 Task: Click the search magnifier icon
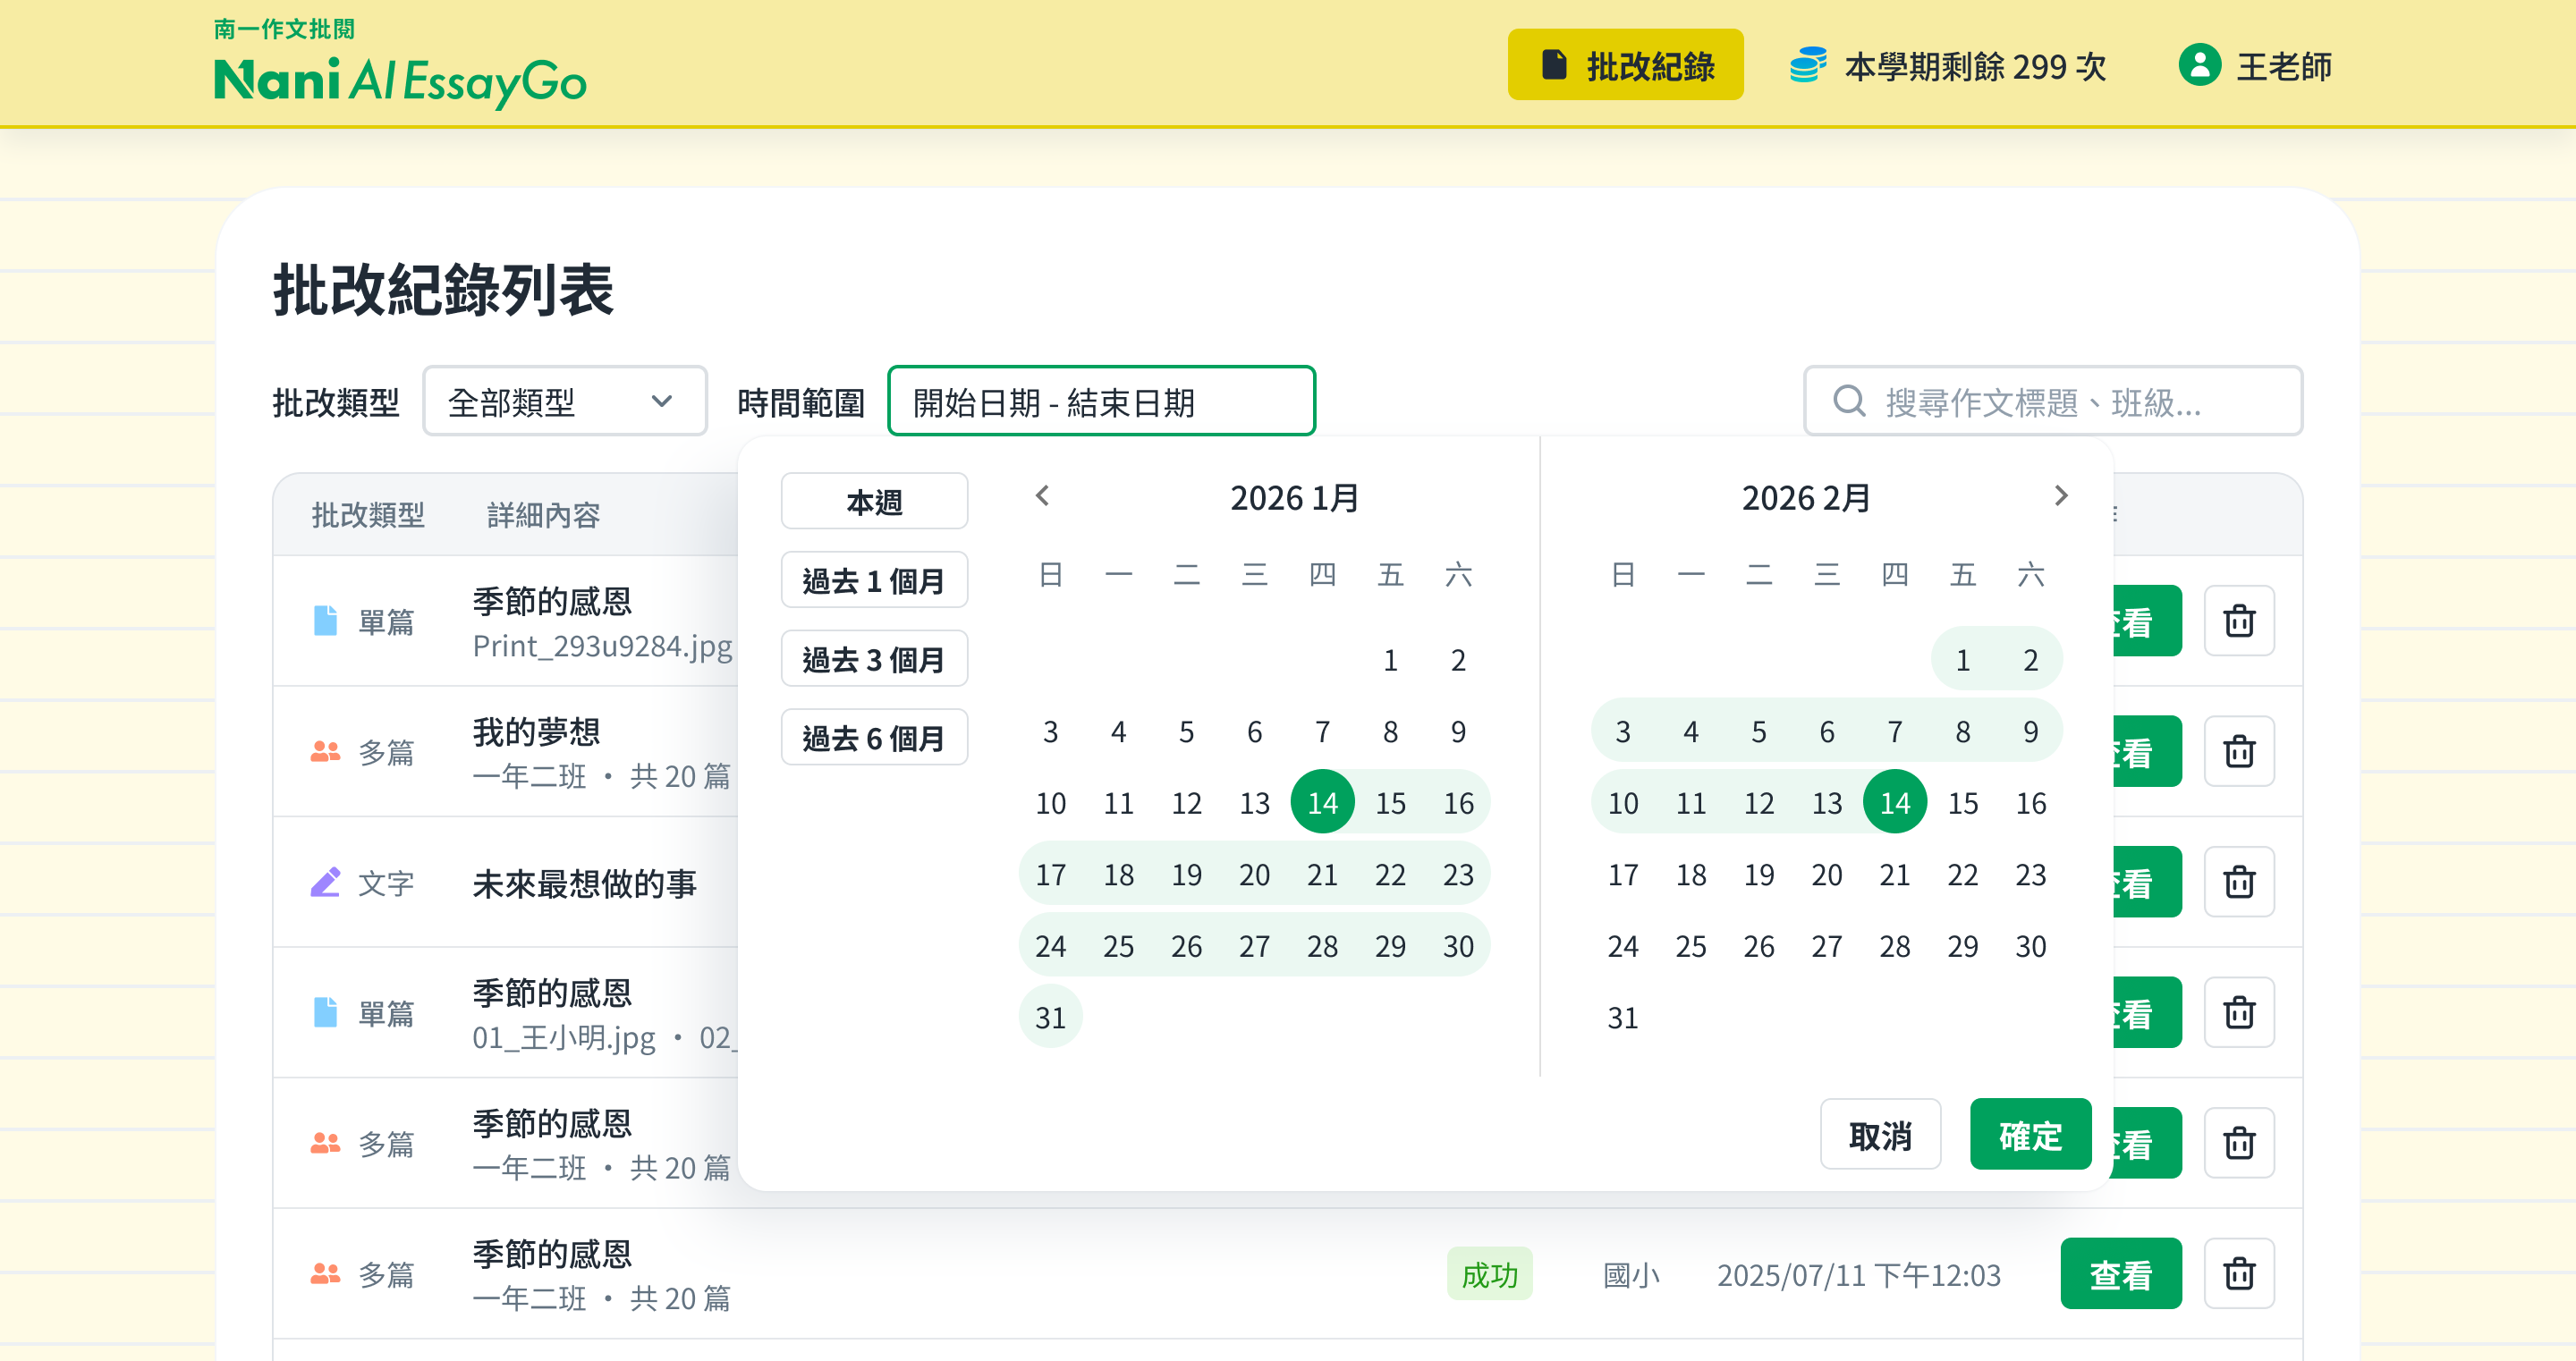click(1848, 401)
